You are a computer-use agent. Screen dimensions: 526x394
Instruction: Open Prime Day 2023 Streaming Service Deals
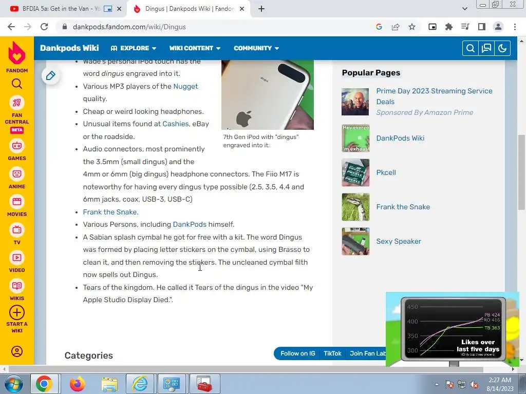tap(434, 96)
